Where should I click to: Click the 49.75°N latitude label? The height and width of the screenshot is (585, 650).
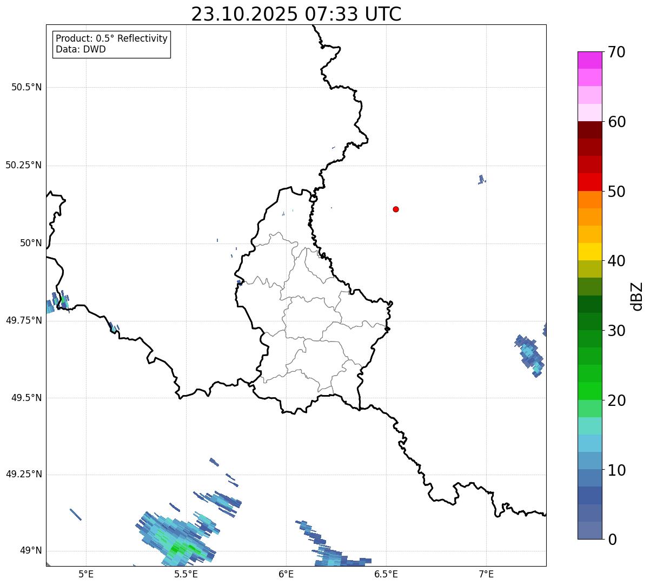pyautogui.click(x=24, y=320)
